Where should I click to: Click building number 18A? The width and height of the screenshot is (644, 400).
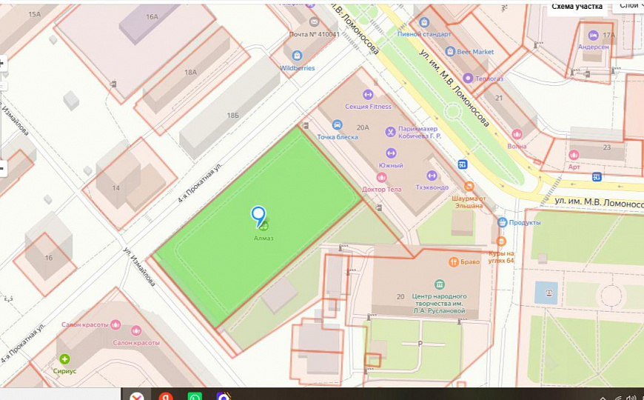pyautogui.click(x=190, y=73)
